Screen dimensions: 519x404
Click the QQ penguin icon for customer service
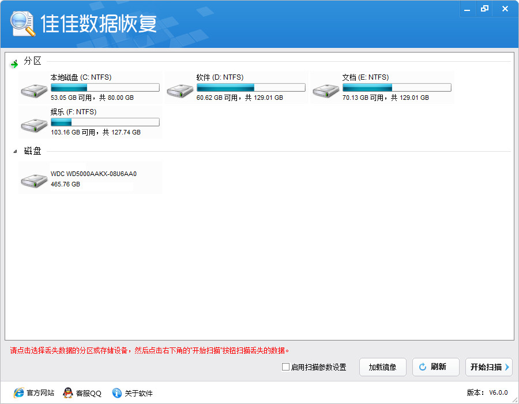click(x=67, y=392)
